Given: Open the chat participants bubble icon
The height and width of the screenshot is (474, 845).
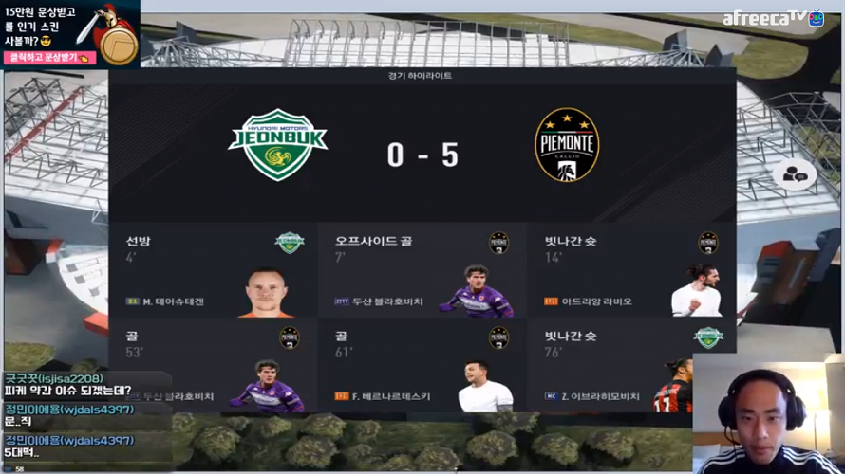Looking at the screenshot, I should tap(795, 174).
